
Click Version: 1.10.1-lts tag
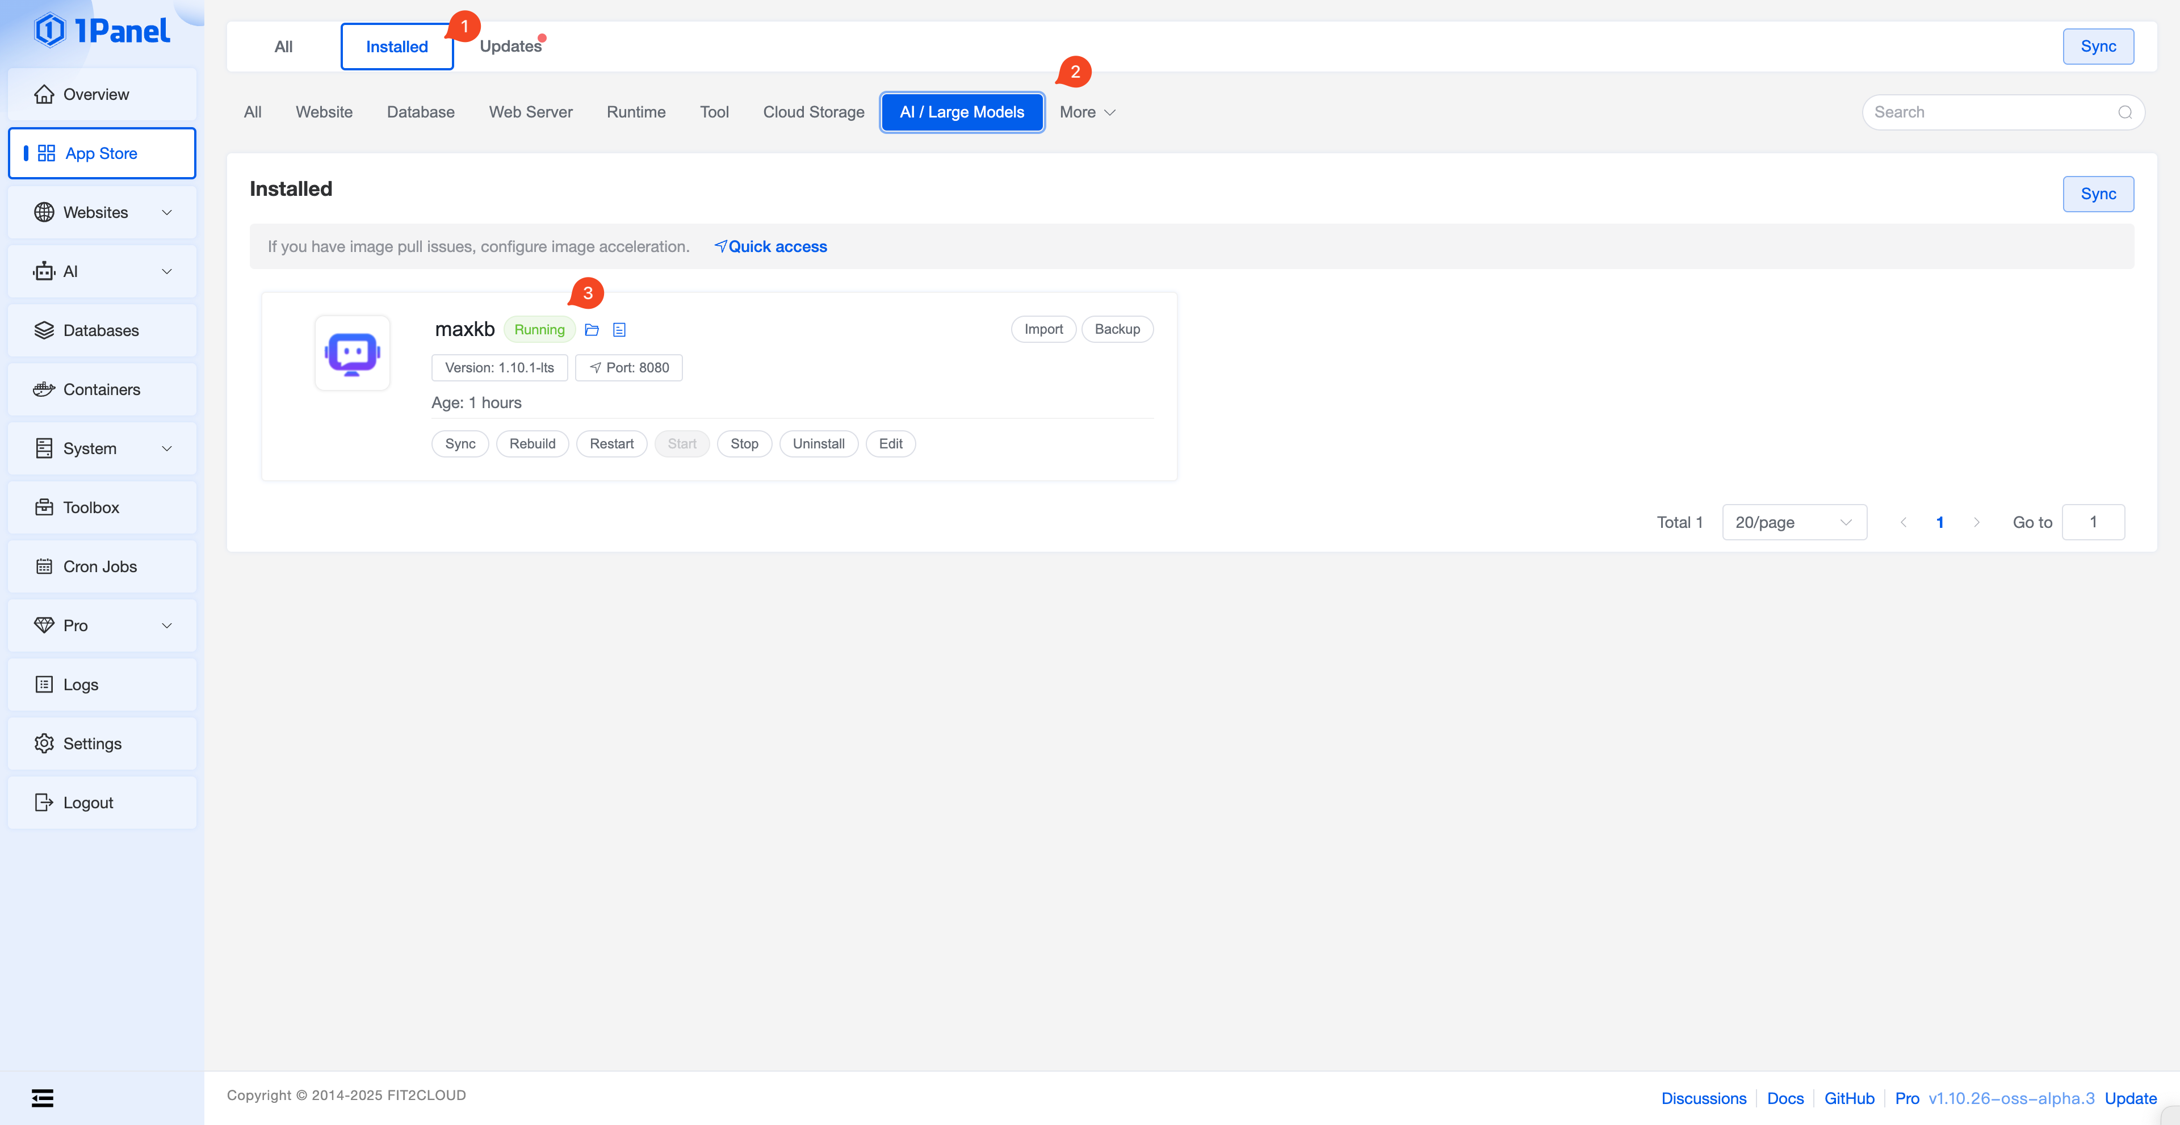coord(500,368)
